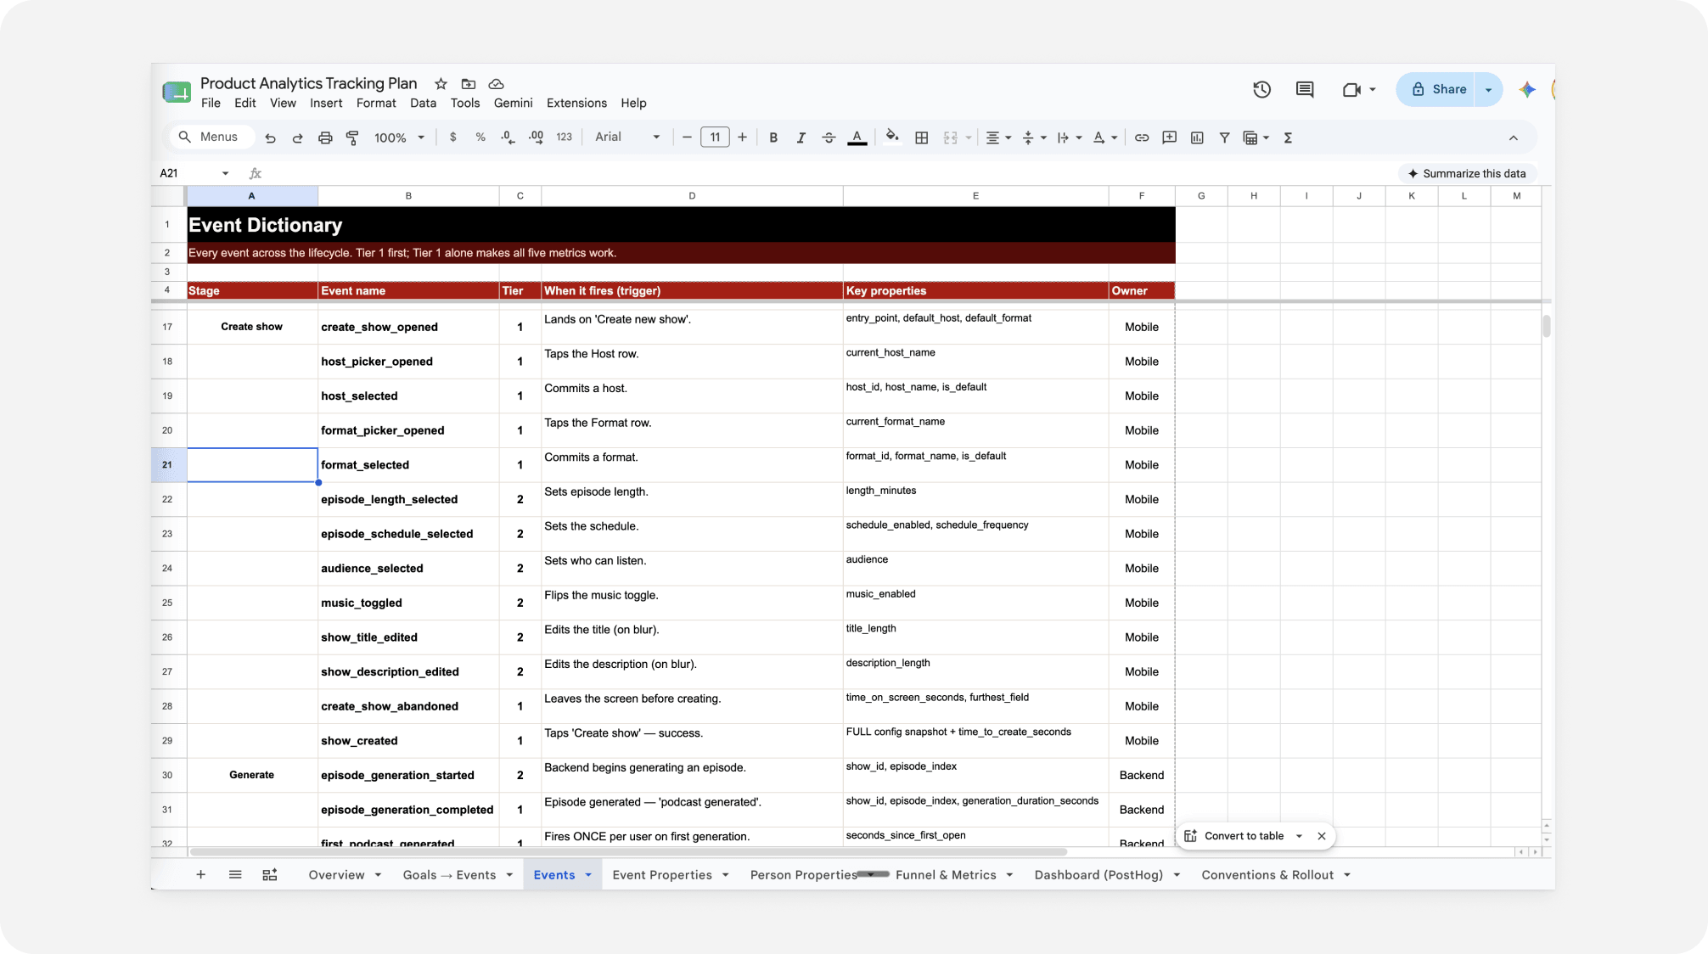Print the spreadsheet using printer icon
This screenshot has width=1708, height=954.
click(x=325, y=137)
